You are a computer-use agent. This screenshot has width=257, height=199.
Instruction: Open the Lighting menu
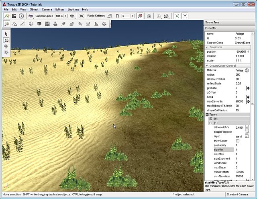point(73,9)
